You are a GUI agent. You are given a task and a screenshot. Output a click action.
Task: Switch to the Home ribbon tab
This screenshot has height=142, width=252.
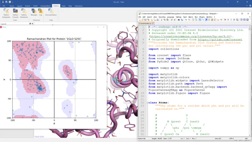(12, 6)
